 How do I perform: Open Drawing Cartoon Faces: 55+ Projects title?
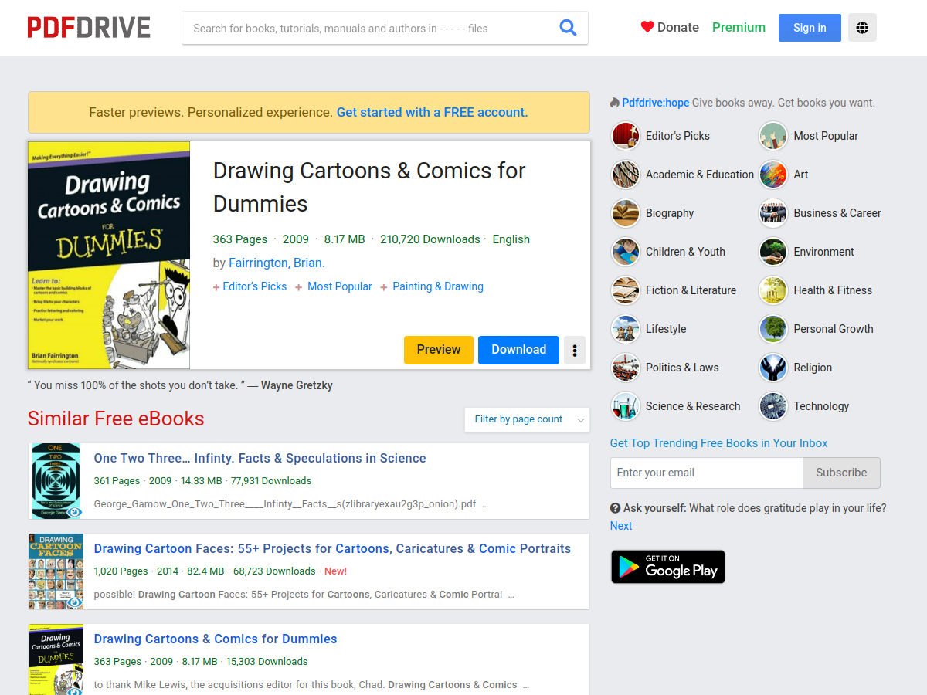click(332, 548)
